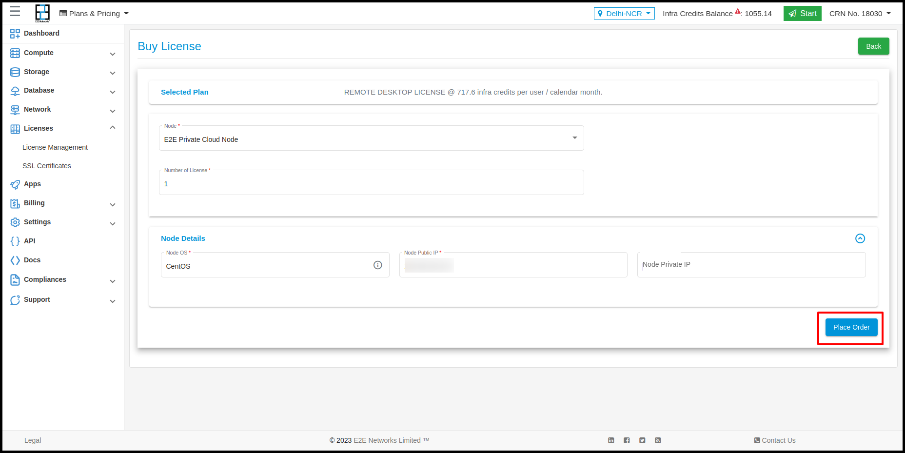Expand the Compute section chevron
This screenshot has width=905, height=453.
[113, 54]
